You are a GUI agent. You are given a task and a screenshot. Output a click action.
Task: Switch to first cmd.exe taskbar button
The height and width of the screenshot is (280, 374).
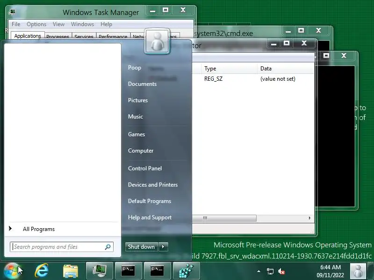(x=129, y=271)
